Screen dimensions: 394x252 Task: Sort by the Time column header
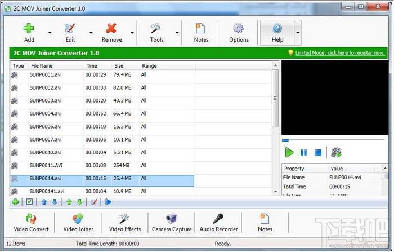[x=97, y=66]
